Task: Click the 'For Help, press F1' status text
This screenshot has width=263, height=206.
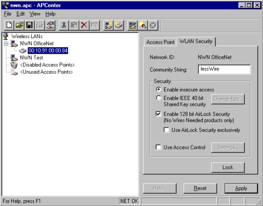Action: pyautogui.click(x=22, y=201)
